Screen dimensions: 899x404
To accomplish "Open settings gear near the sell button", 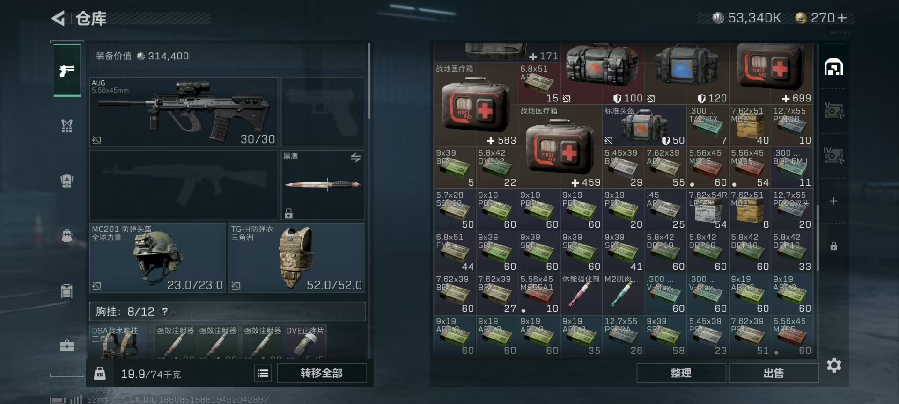I will pyautogui.click(x=834, y=365).
